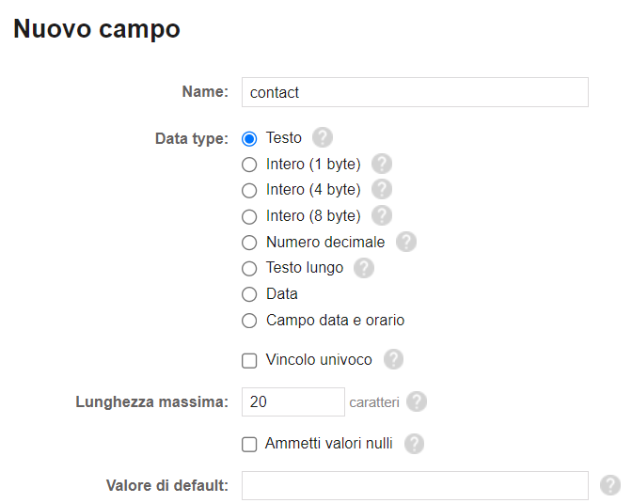Show help for Numero decimale

[406, 242]
